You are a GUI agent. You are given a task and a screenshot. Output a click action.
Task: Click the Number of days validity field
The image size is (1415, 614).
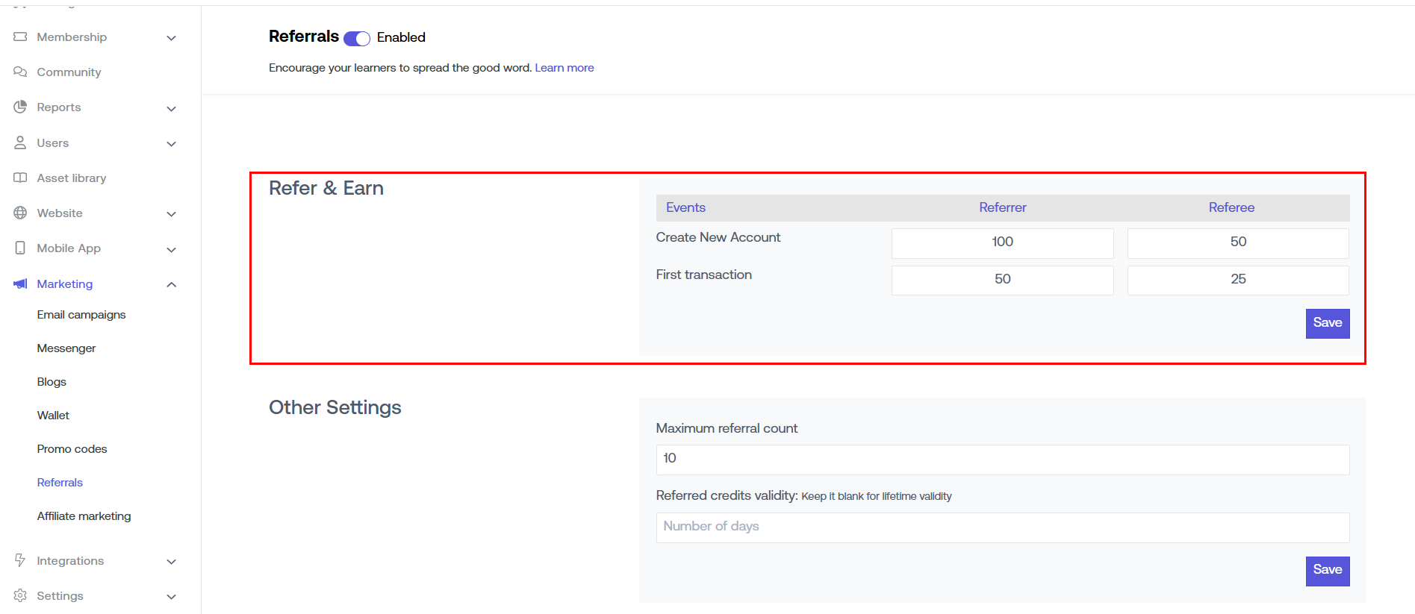click(1002, 527)
